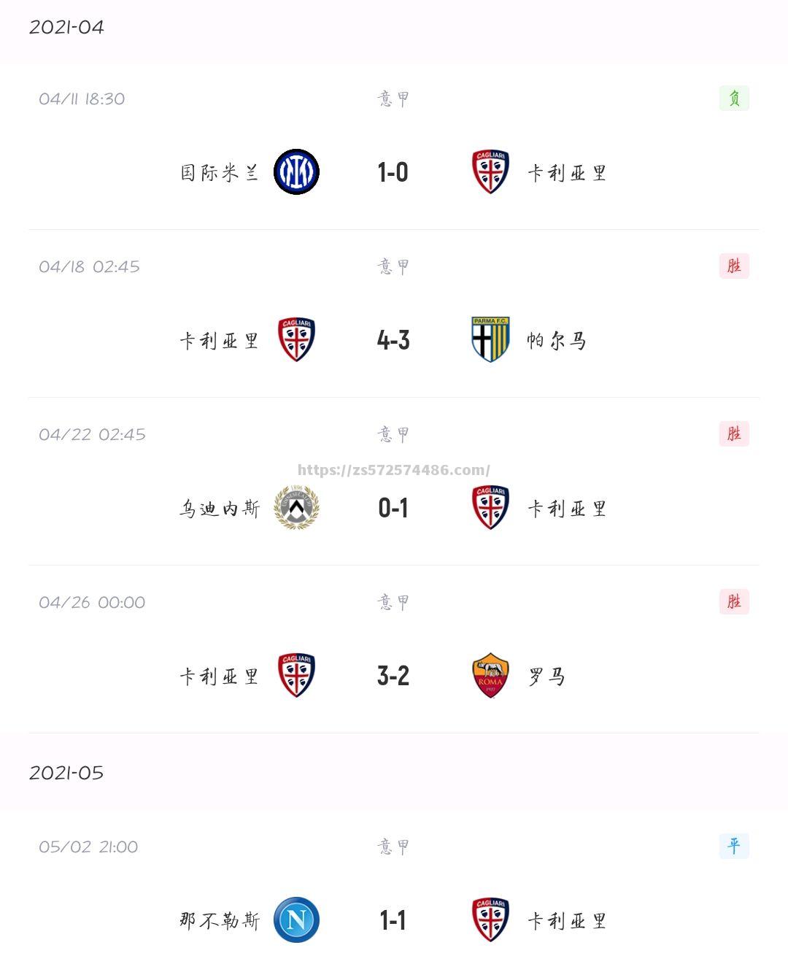The image size is (788, 964).
Task: Click the 意甲 league label for 04/26 match
Action: coord(393,602)
